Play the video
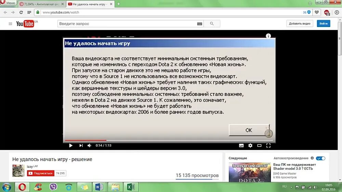342x192 pixels. 71,145
